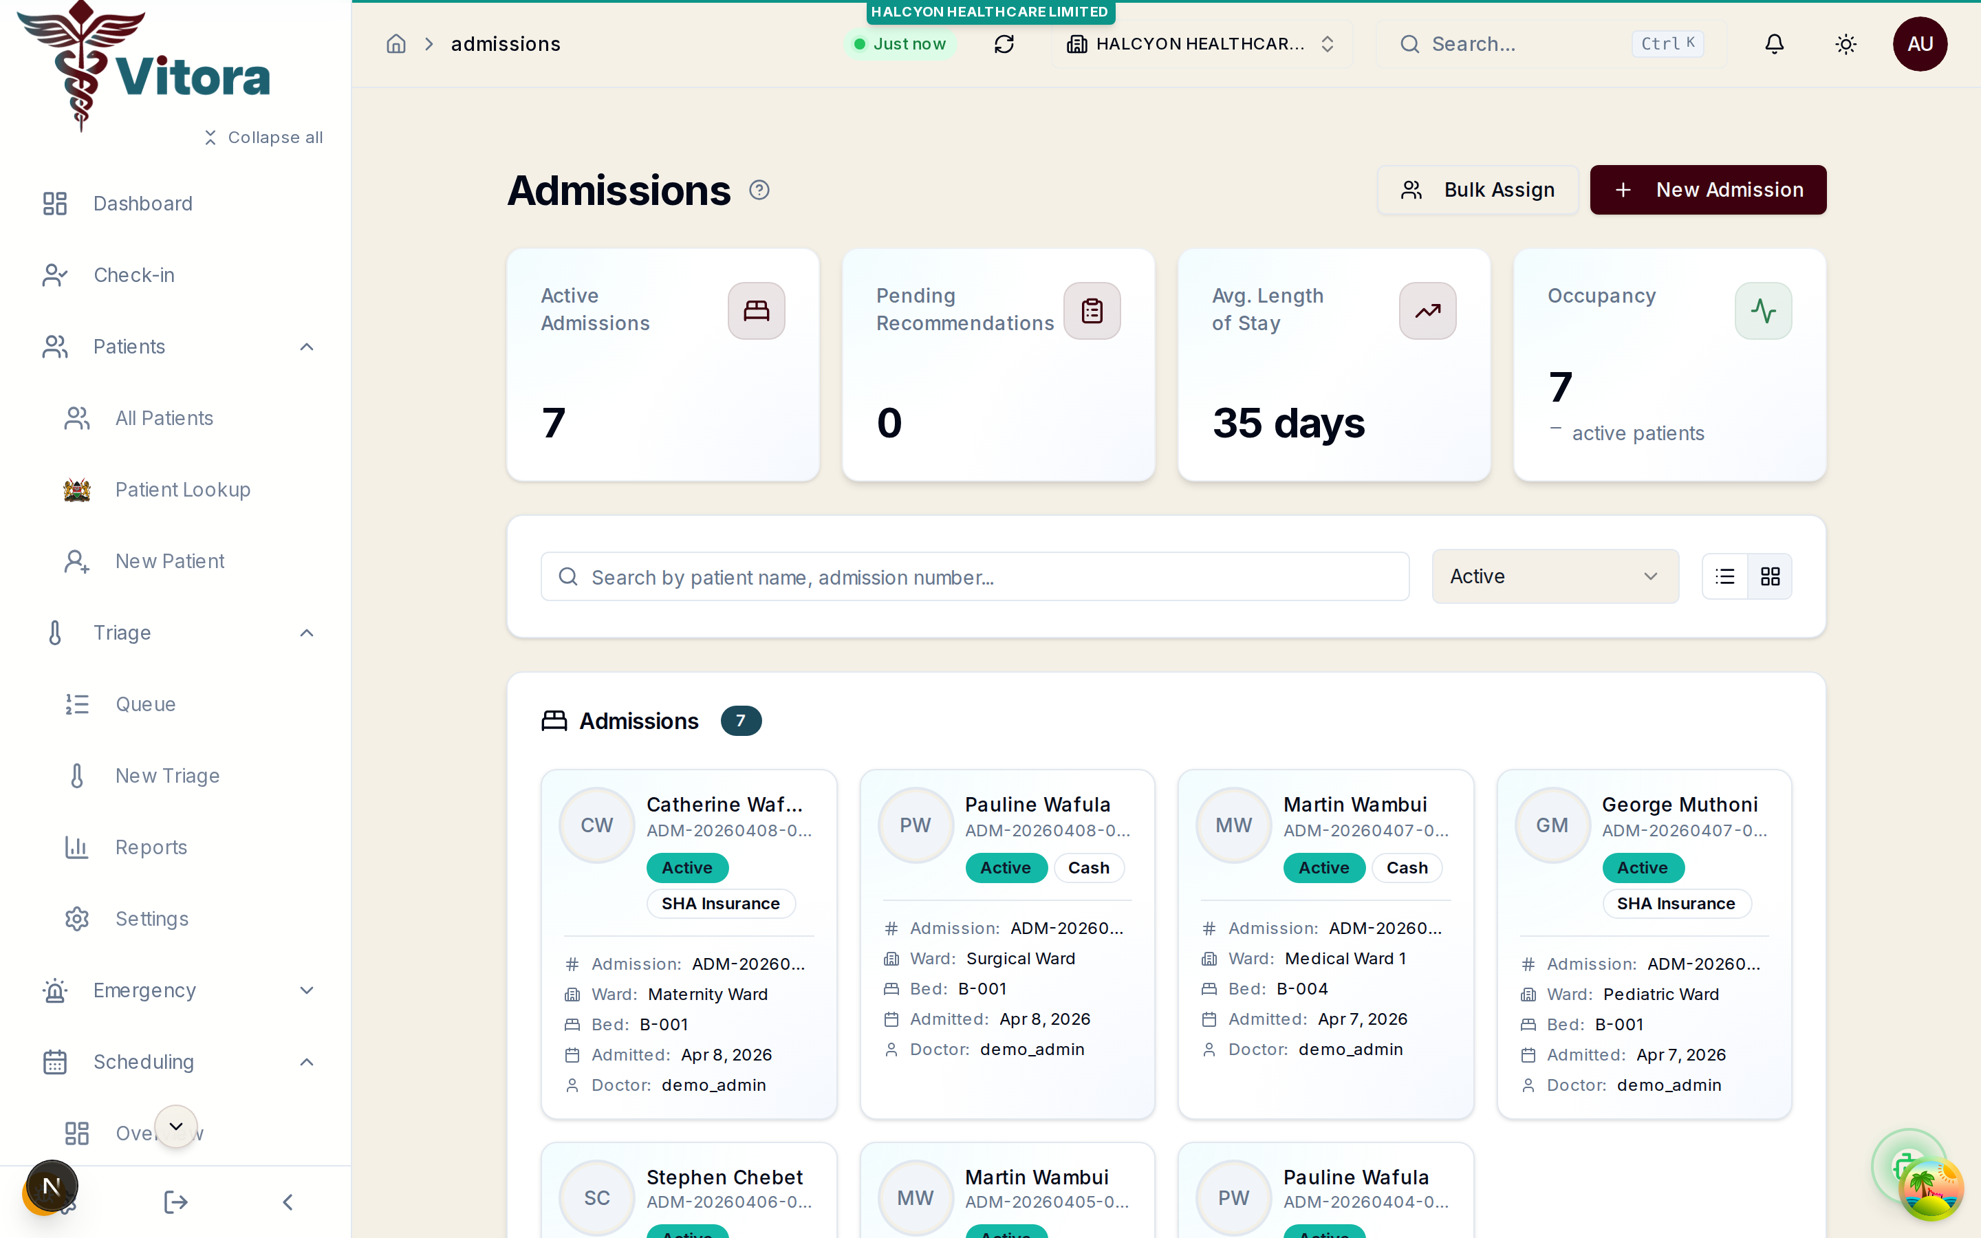This screenshot has height=1238, width=1981.
Task: Click the Active Admissions bed icon
Action: [x=757, y=311]
